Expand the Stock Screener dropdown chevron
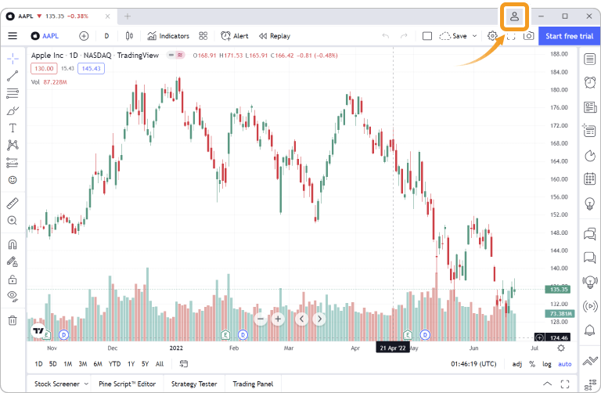The image size is (601, 393). pos(86,384)
